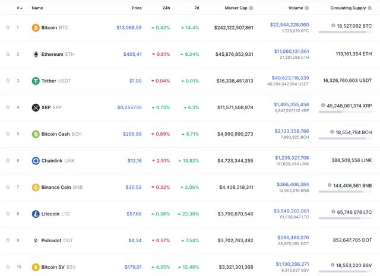Click the green Bitcoin Cash logo
Screen dimensions: 380x276
click(36, 134)
